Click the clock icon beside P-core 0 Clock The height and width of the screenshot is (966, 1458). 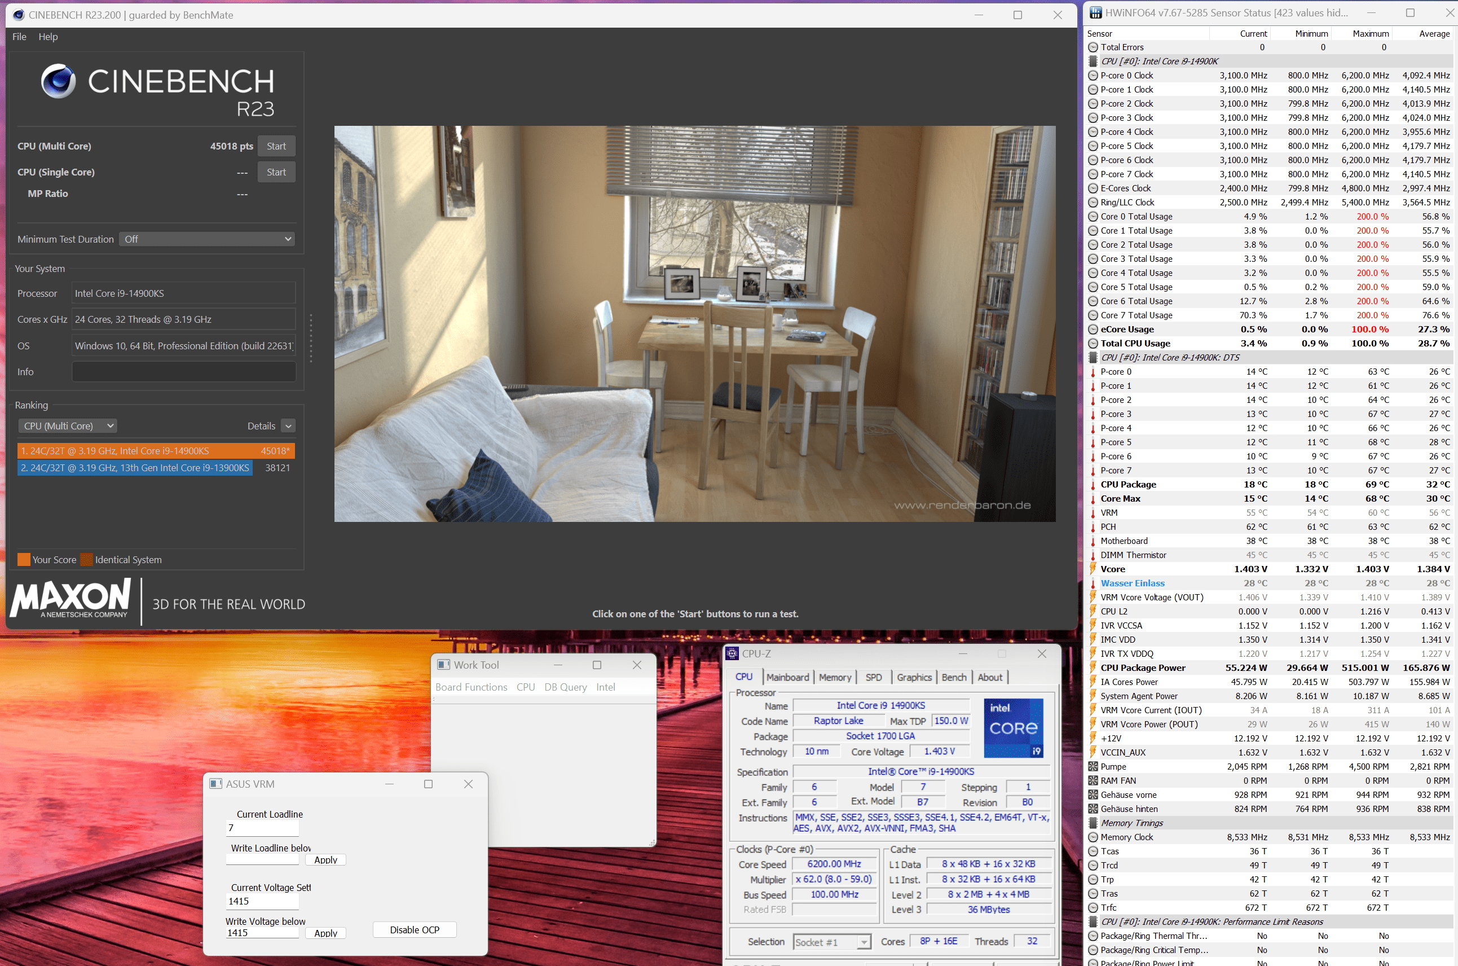pos(1093,75)
